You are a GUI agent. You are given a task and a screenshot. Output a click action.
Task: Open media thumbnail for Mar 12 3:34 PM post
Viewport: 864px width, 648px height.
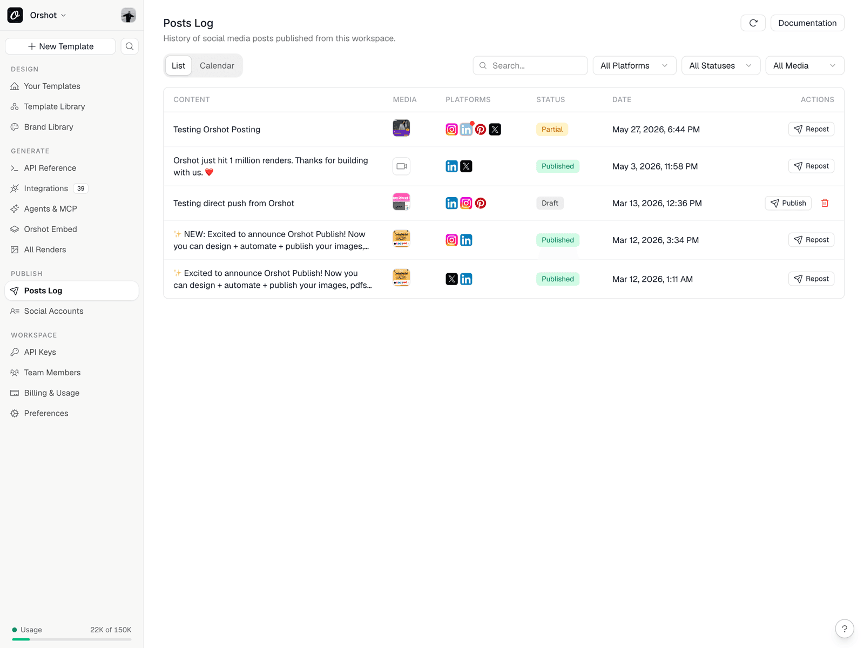coord(401,238)
